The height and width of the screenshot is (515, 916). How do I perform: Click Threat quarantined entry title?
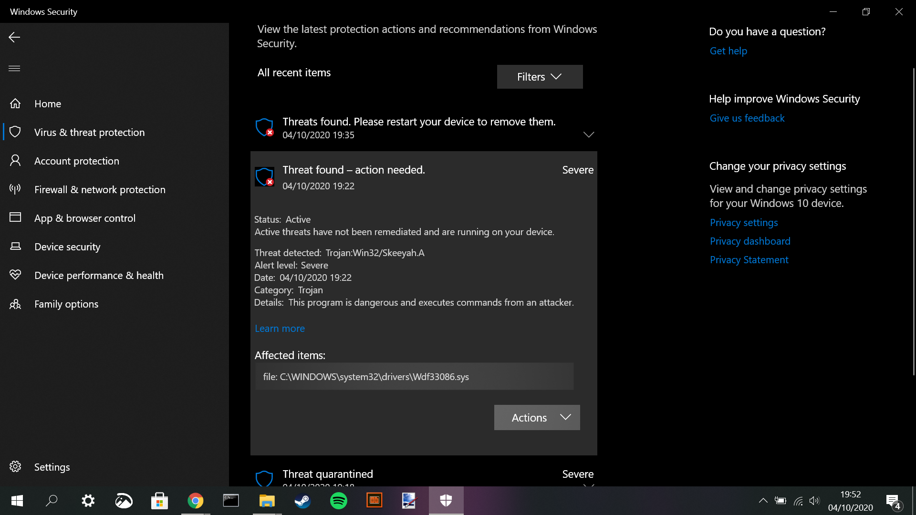328,474
